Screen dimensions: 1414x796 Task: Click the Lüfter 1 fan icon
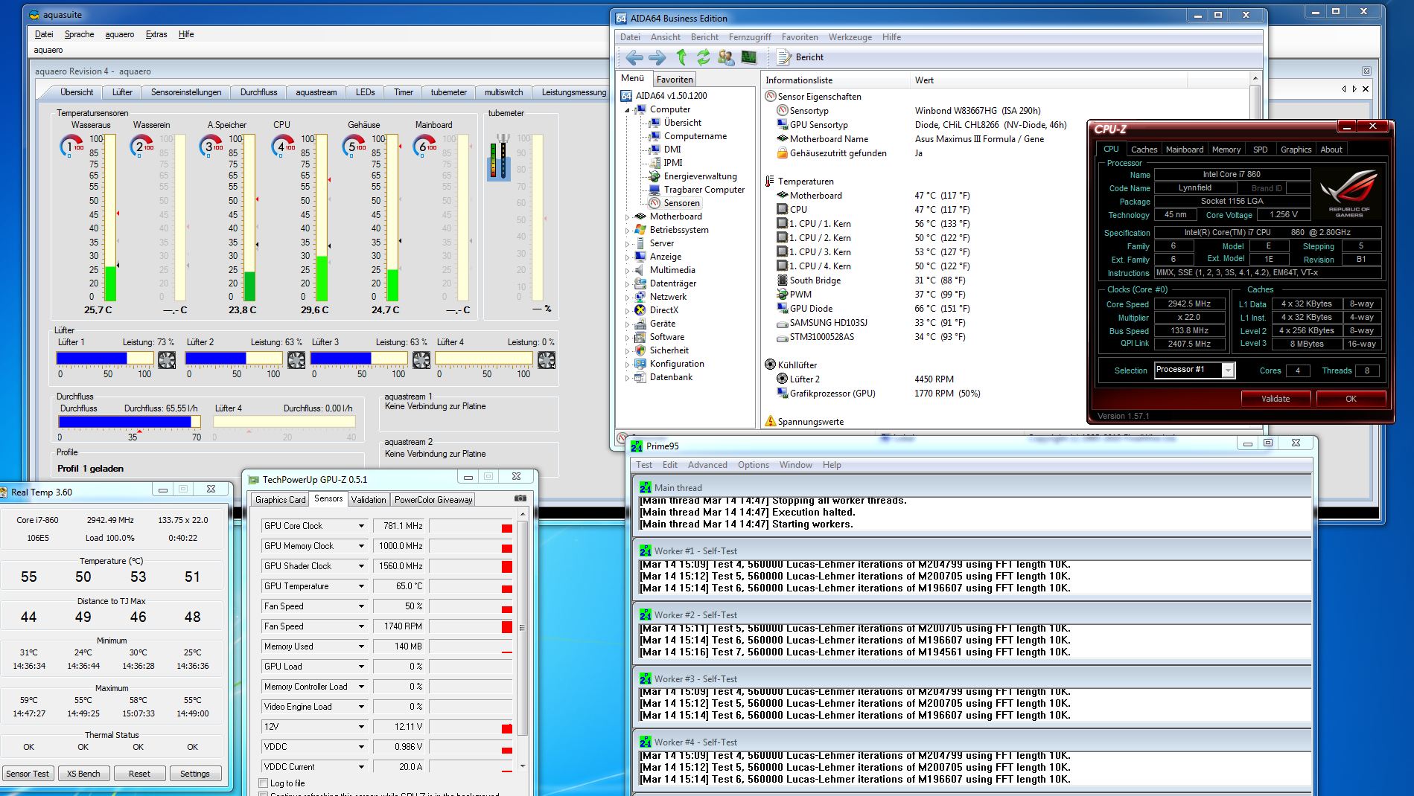pos(167,360)
